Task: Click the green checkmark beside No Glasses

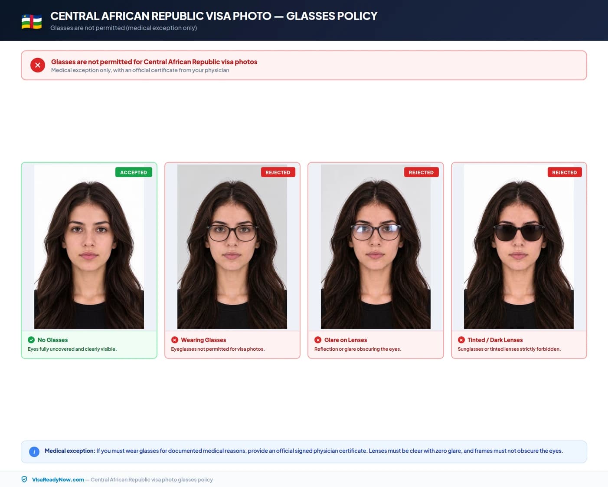Action: [31, 340]
